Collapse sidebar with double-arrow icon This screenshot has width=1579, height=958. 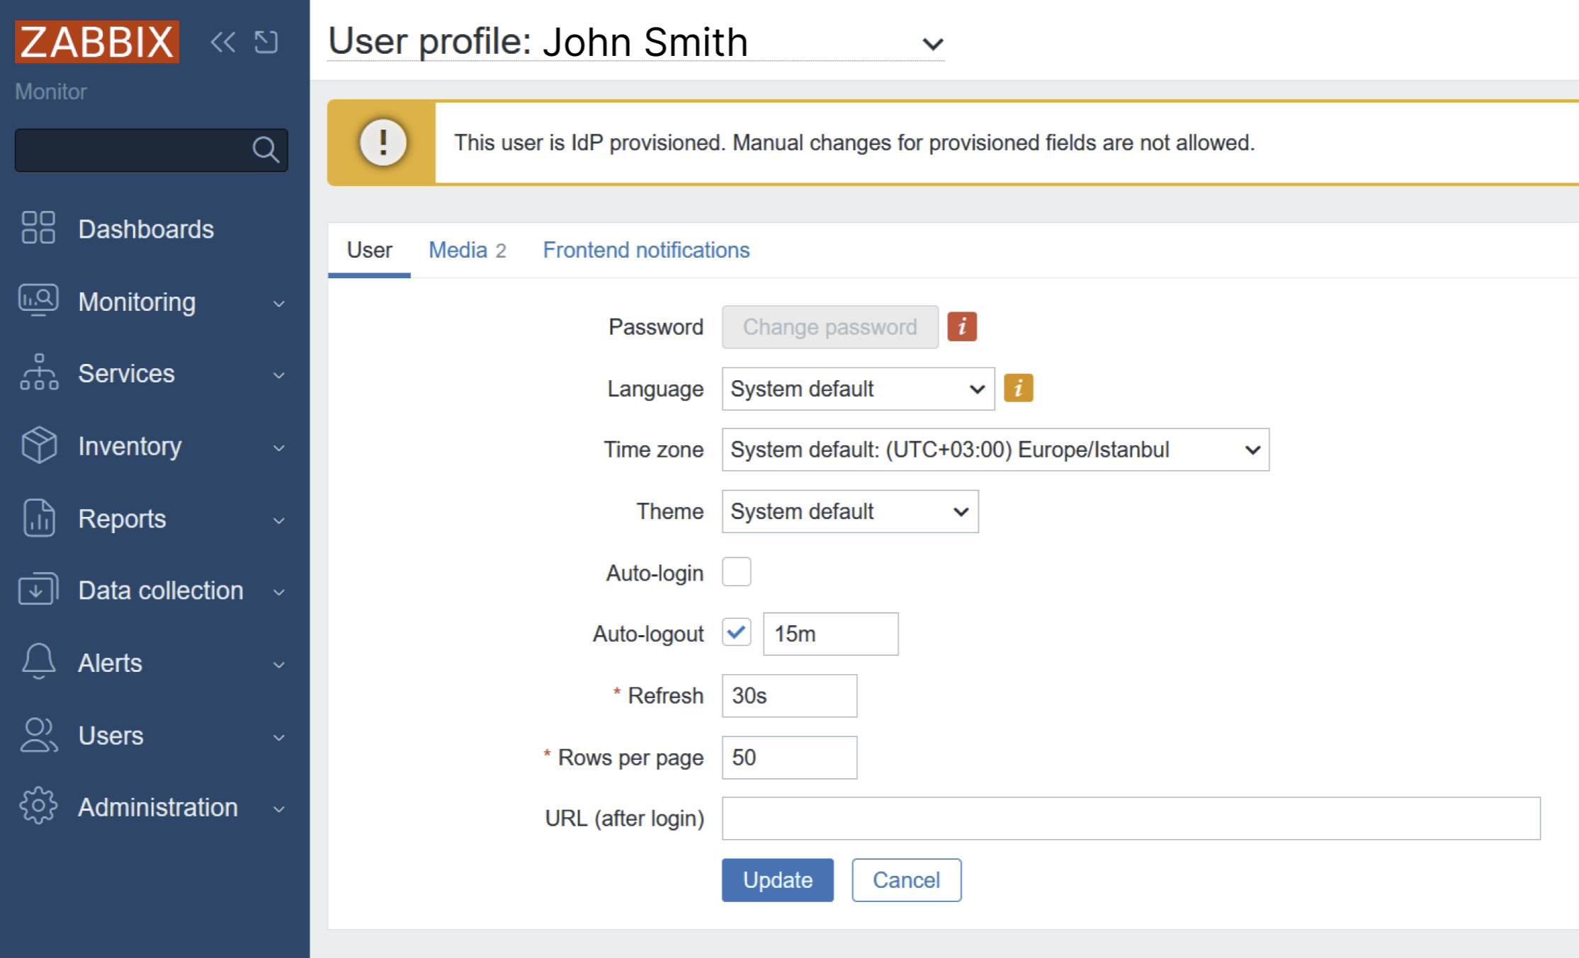pyautogui.click(x=222, y=42)
